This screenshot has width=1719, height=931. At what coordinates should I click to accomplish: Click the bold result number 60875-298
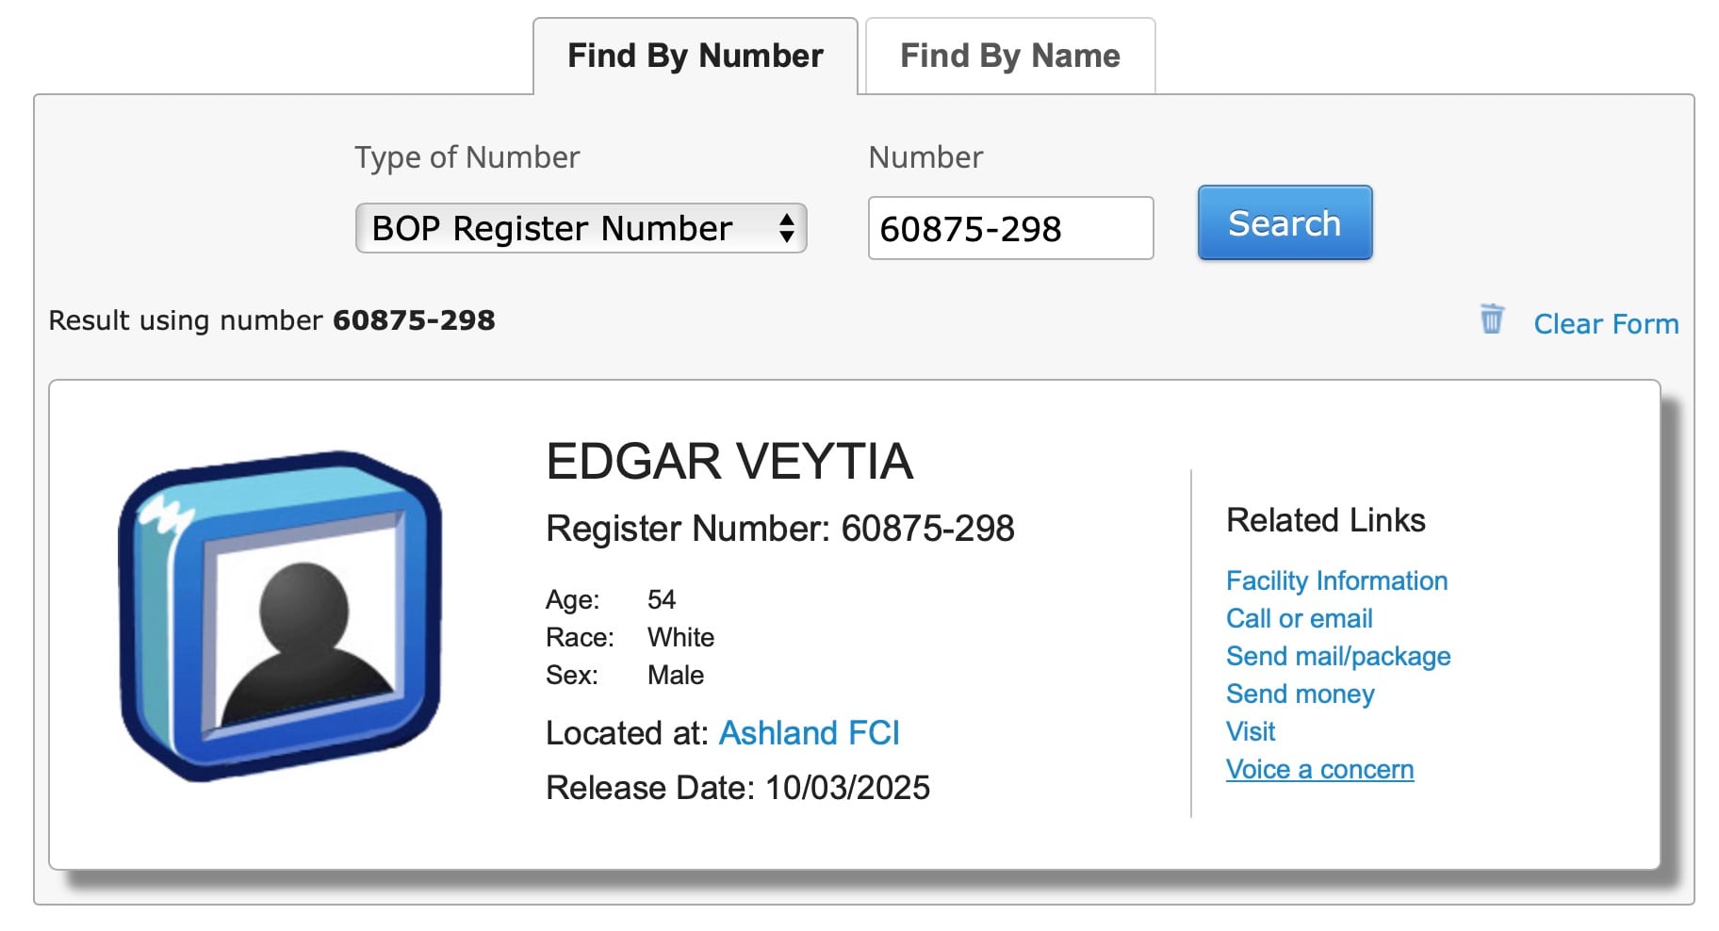click(413, 320)
